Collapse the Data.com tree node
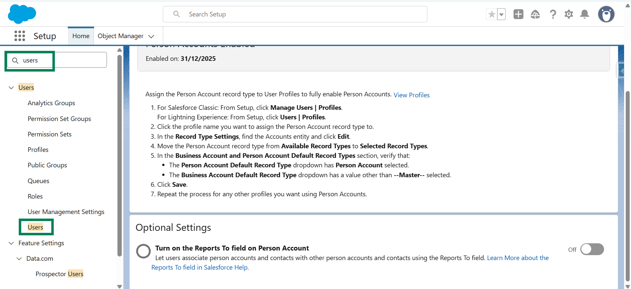This screenshot has height=289, width=631. tap(19, 258)
